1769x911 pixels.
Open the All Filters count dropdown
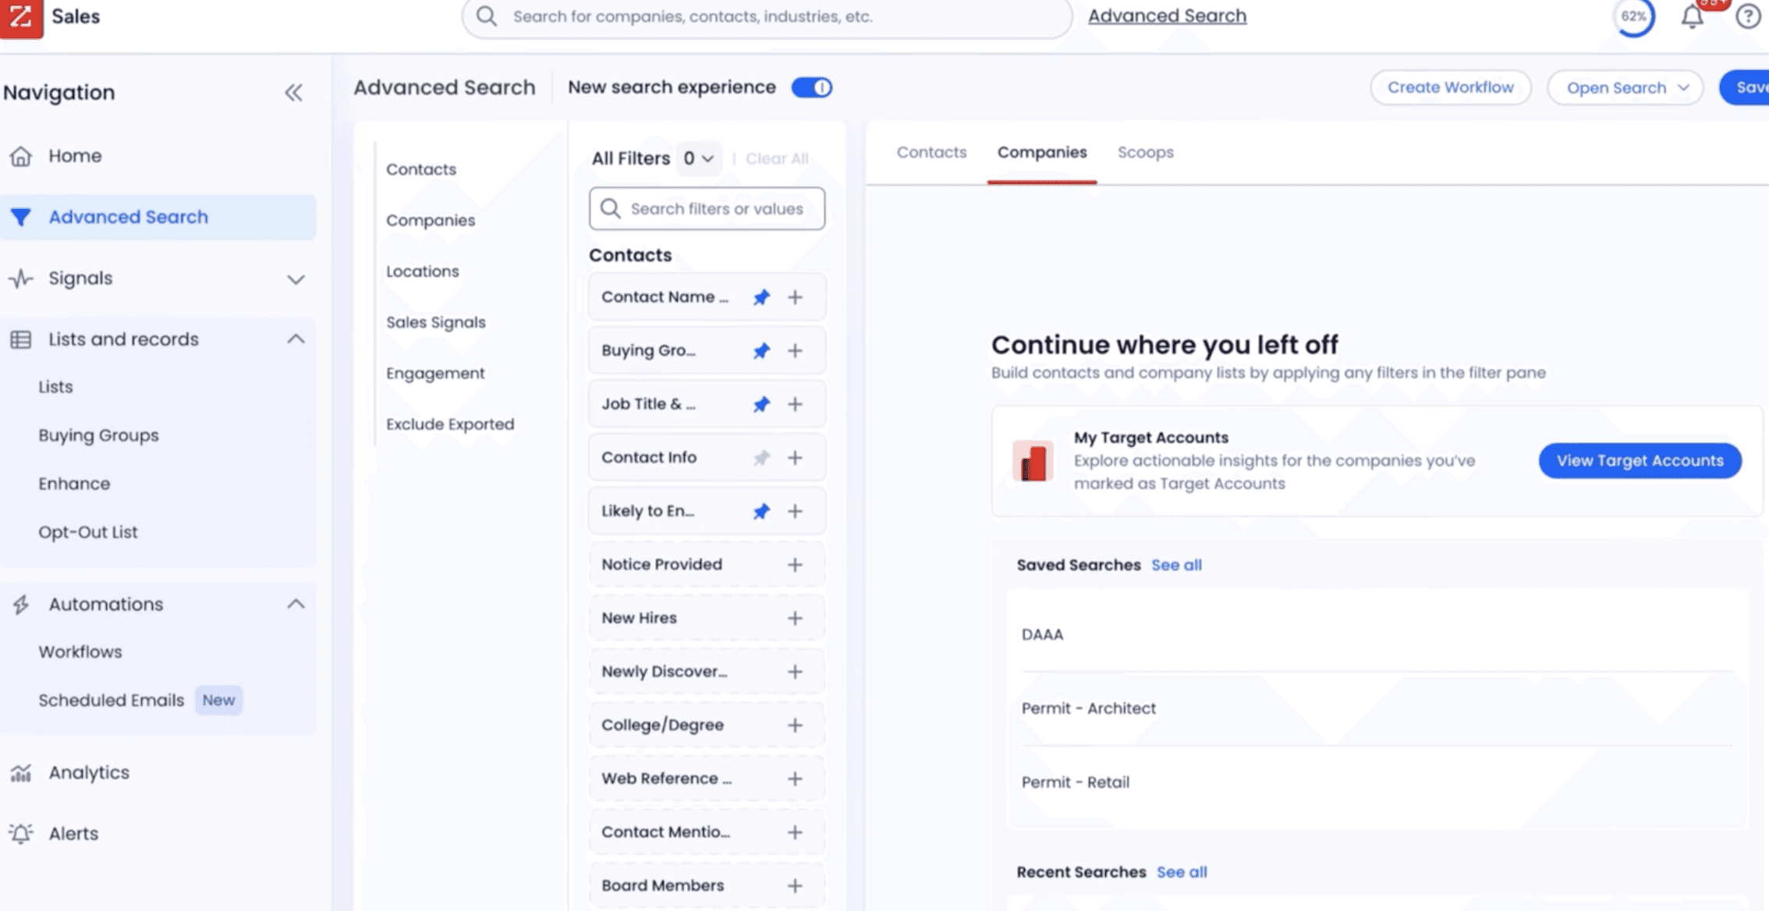[699, 159]
